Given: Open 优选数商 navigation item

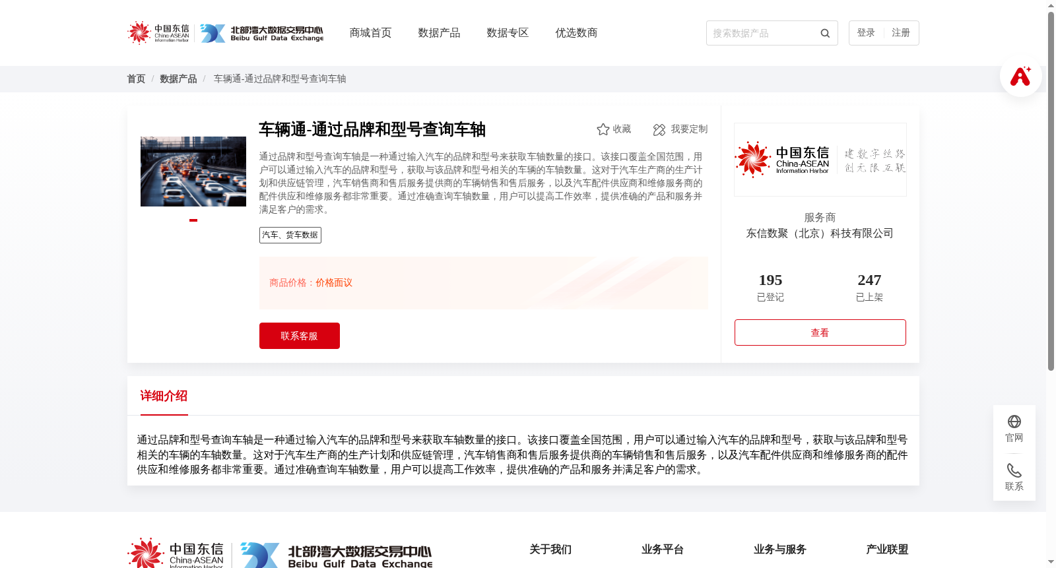Looking at the screenshot, I should coord(576,33).
